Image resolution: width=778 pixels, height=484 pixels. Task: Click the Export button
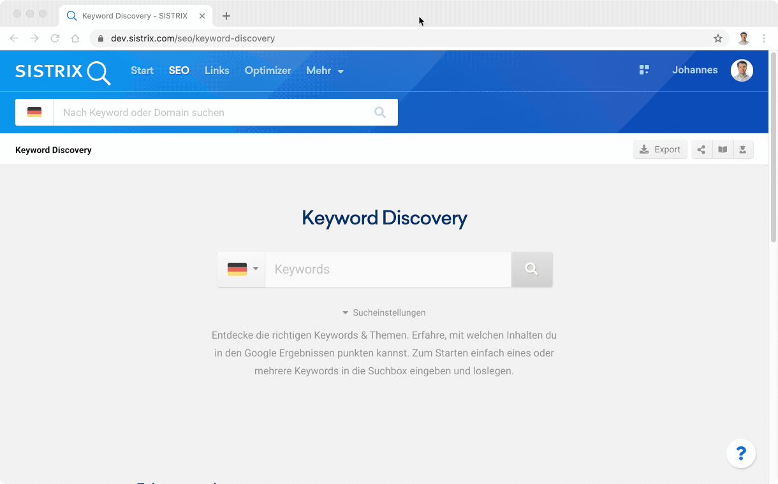660,150
